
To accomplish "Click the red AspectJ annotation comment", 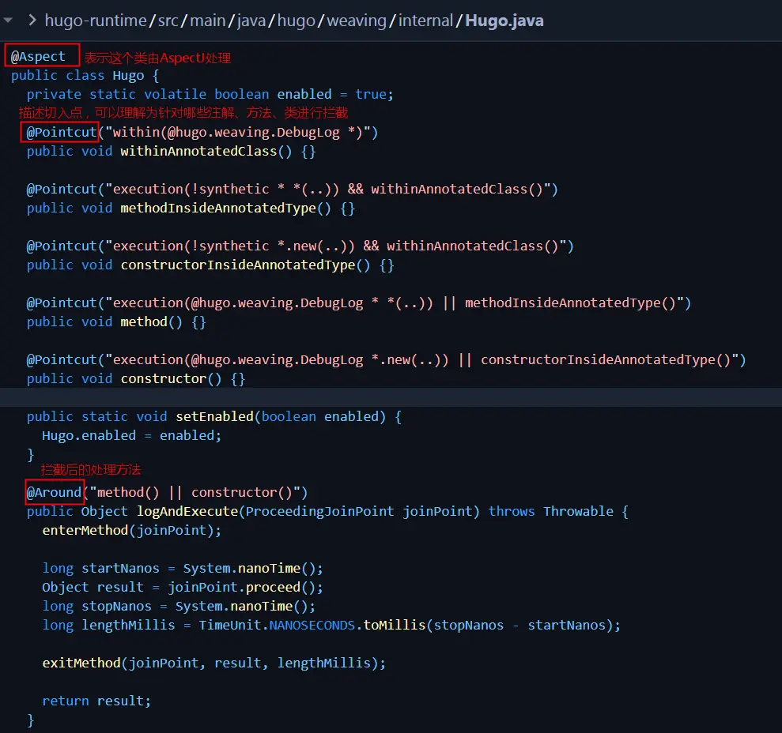I will 157,58.
